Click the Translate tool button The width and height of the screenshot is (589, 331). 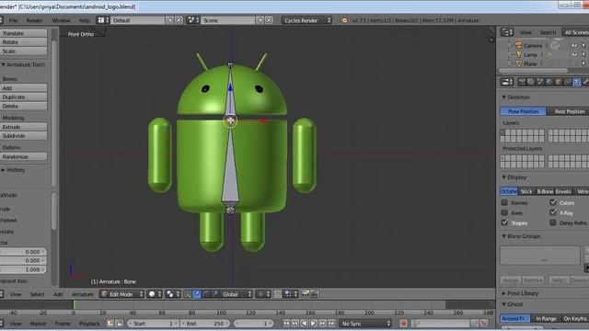tap(23, 33)
